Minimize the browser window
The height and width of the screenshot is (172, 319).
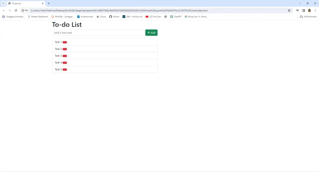point(300,3)
